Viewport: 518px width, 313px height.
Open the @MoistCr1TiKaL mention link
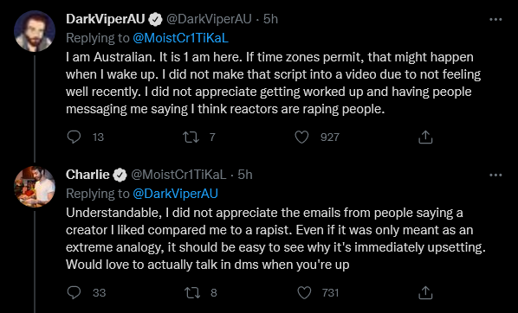[180, 38]
